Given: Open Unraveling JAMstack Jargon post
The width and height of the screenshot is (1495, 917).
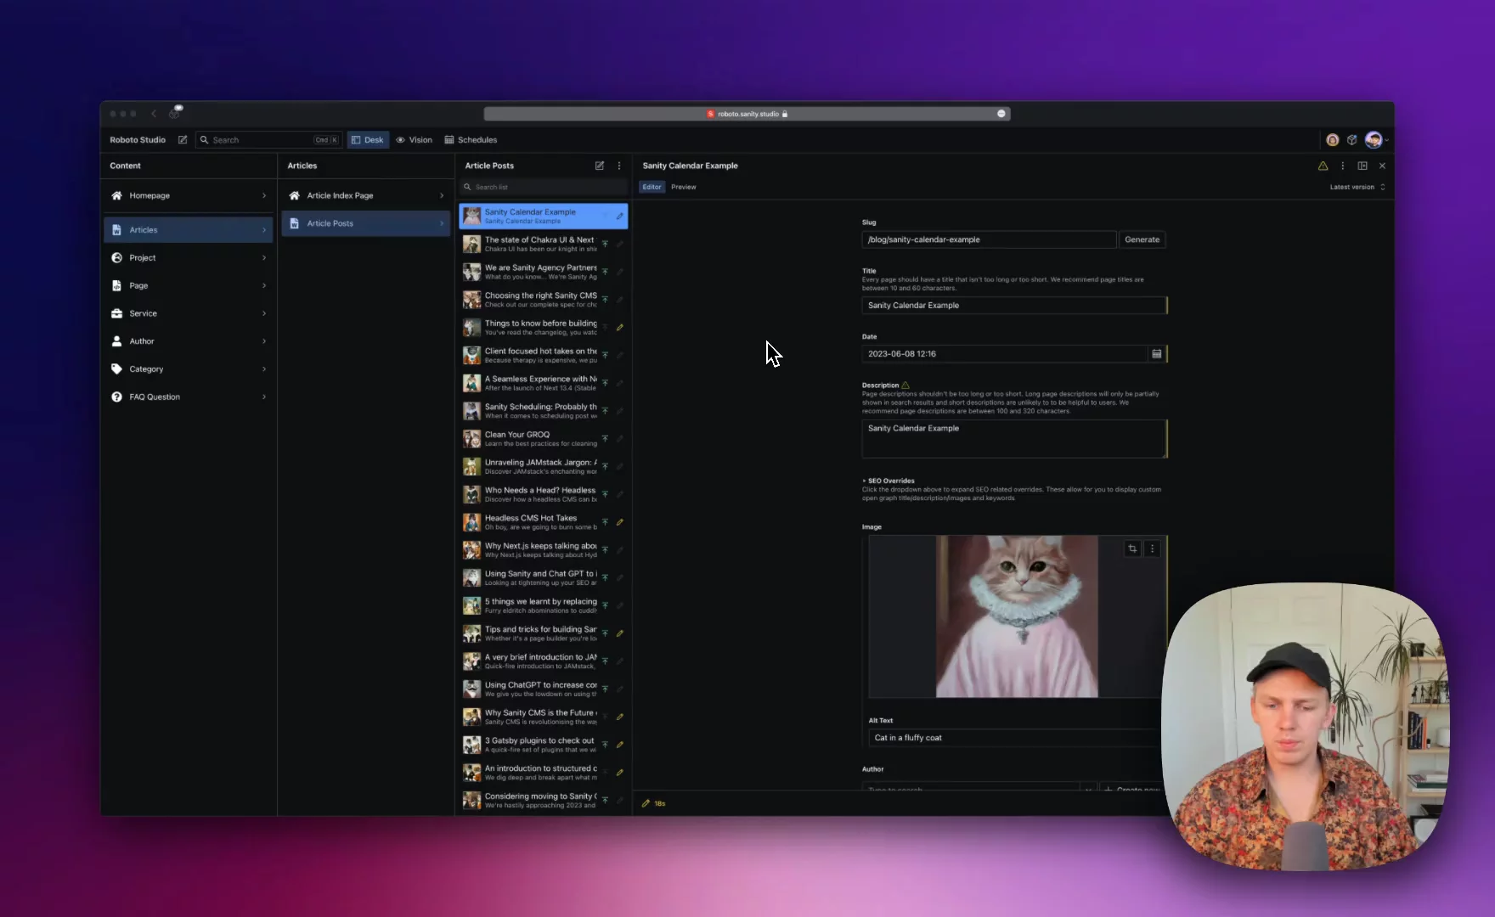Looking at the screenshot, I should point(544,466).
